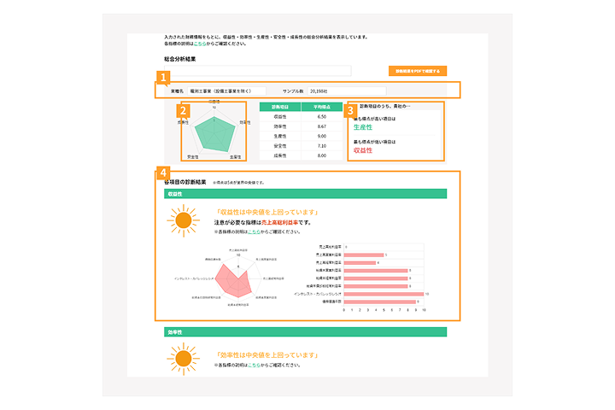Screen dimensions: 615x410
Task: Click the sun icon in the 収益性 section
Action: click(182, 221)
